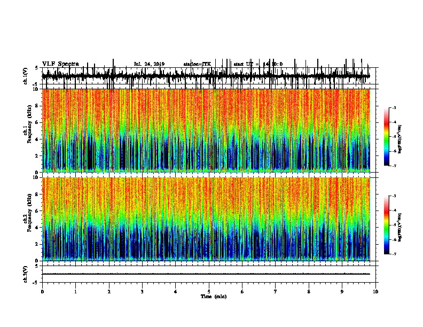Click the "VLF Spectra" title text

click(60, 64)
